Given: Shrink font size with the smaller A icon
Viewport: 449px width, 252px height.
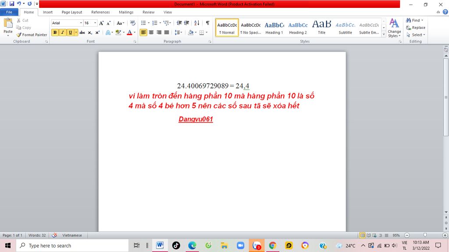Looking at the screenshot, I should click(109, 23).
